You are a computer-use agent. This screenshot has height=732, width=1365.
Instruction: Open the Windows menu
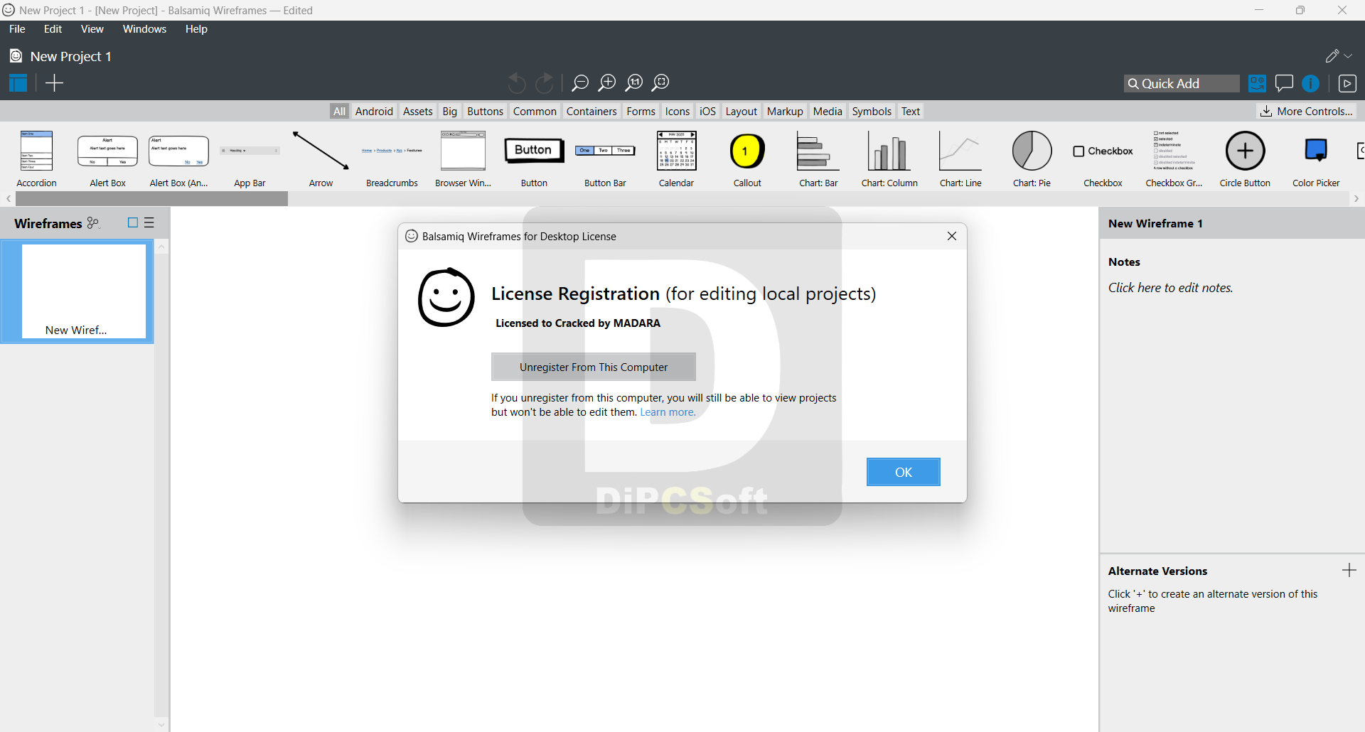pos(144,29)
